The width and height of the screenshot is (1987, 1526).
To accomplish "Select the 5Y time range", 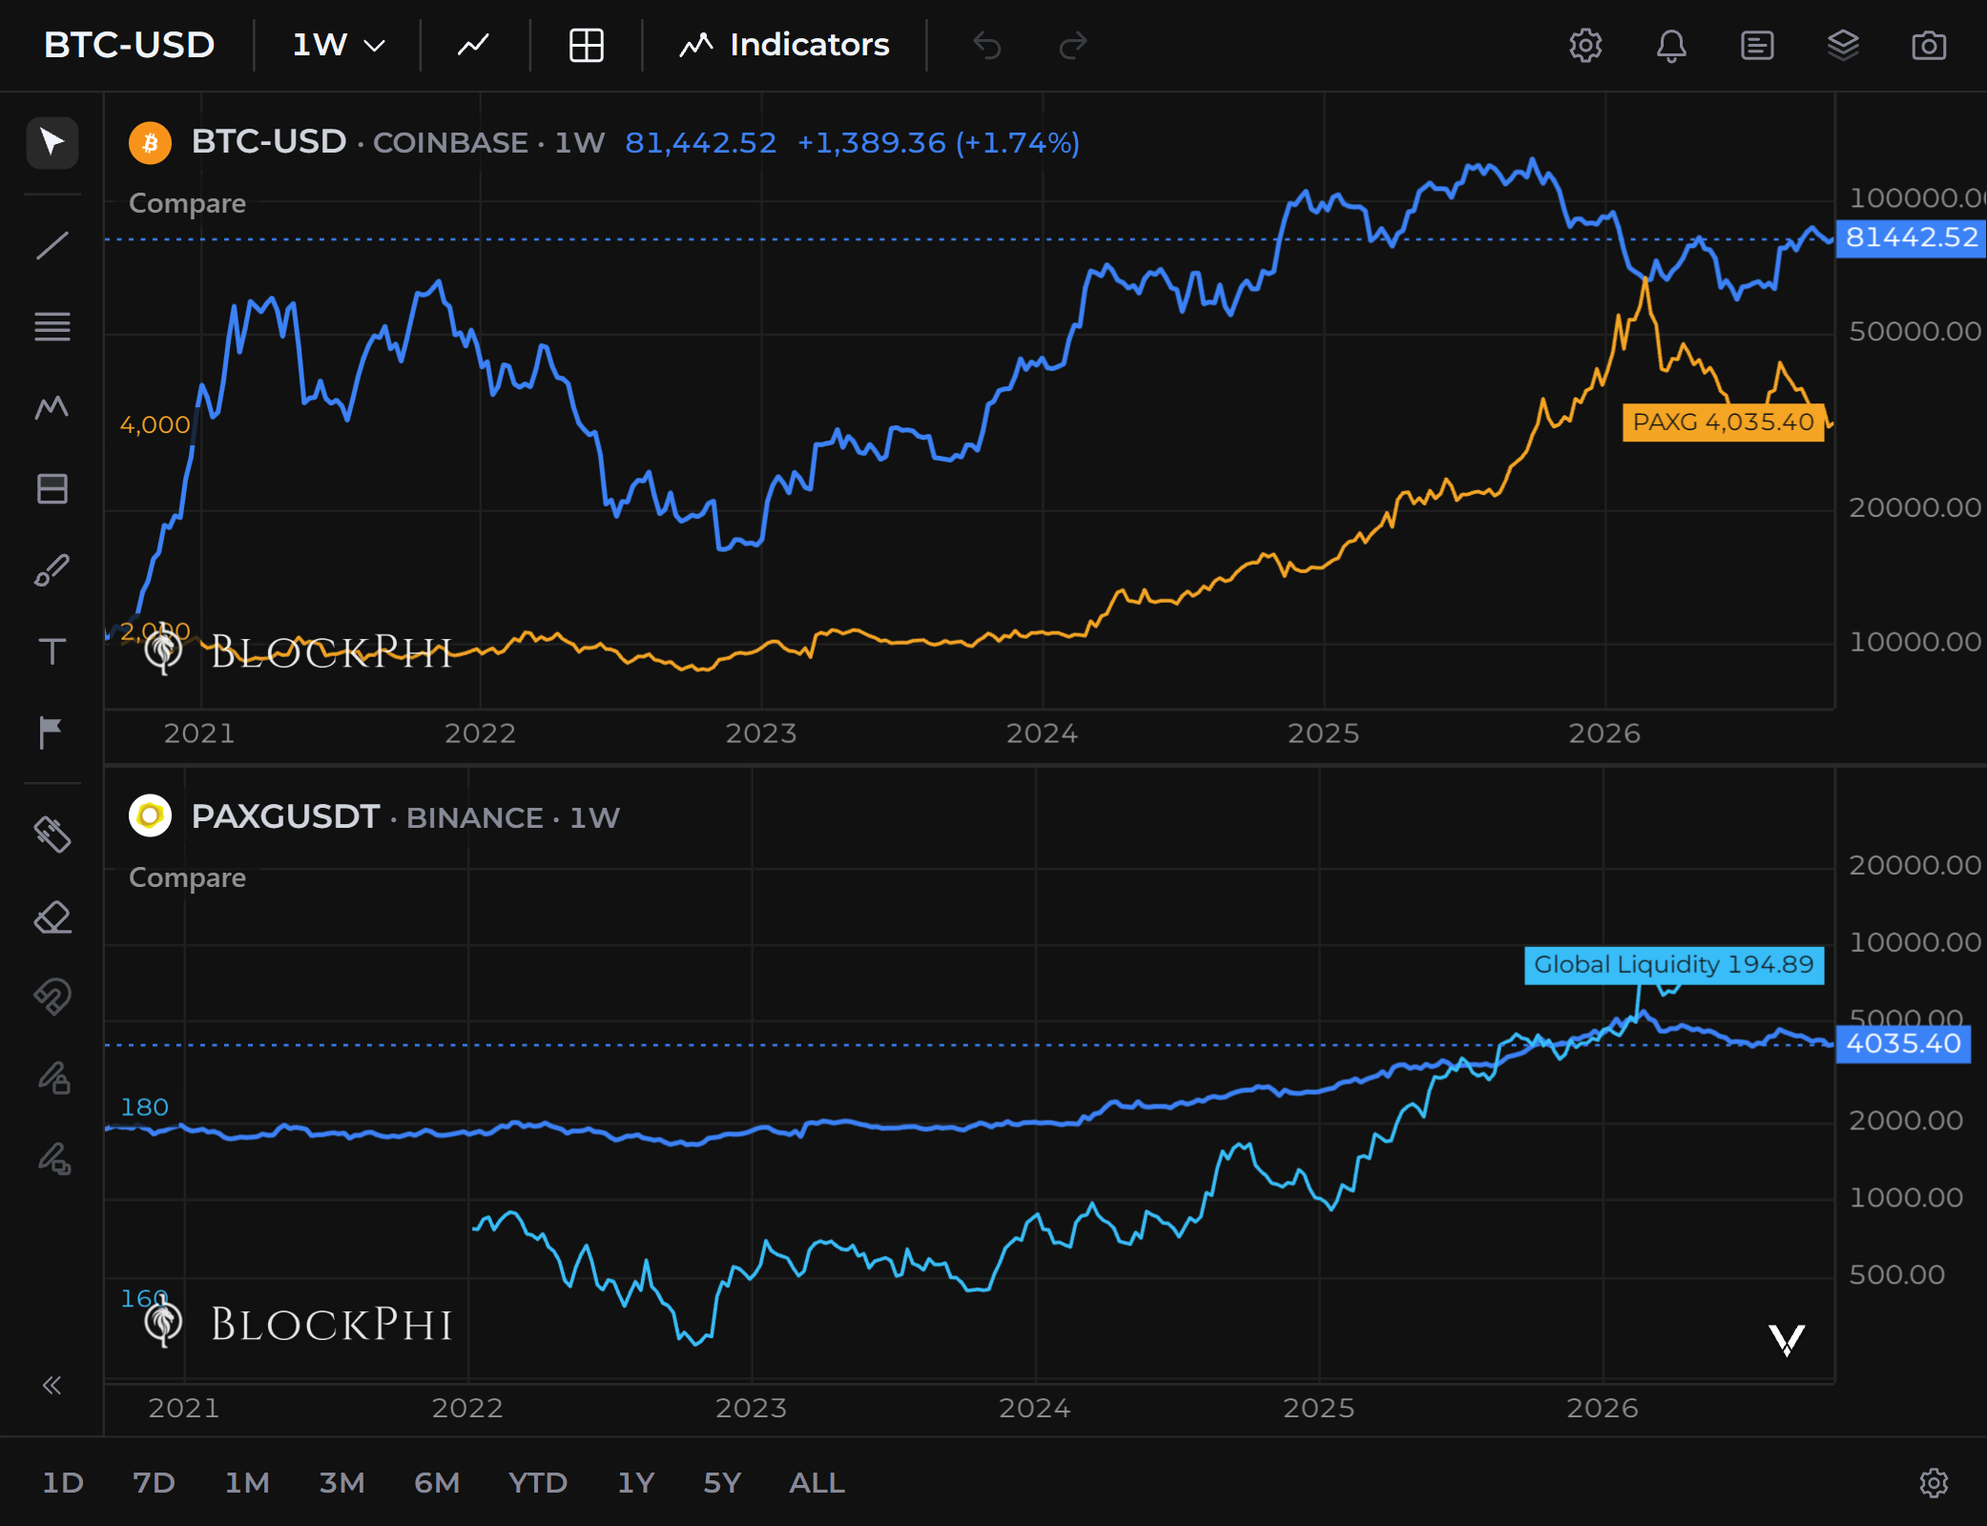I will point(722,1483).
